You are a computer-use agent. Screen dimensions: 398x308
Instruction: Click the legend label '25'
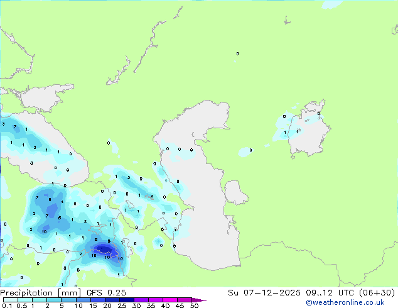[122, 305]
